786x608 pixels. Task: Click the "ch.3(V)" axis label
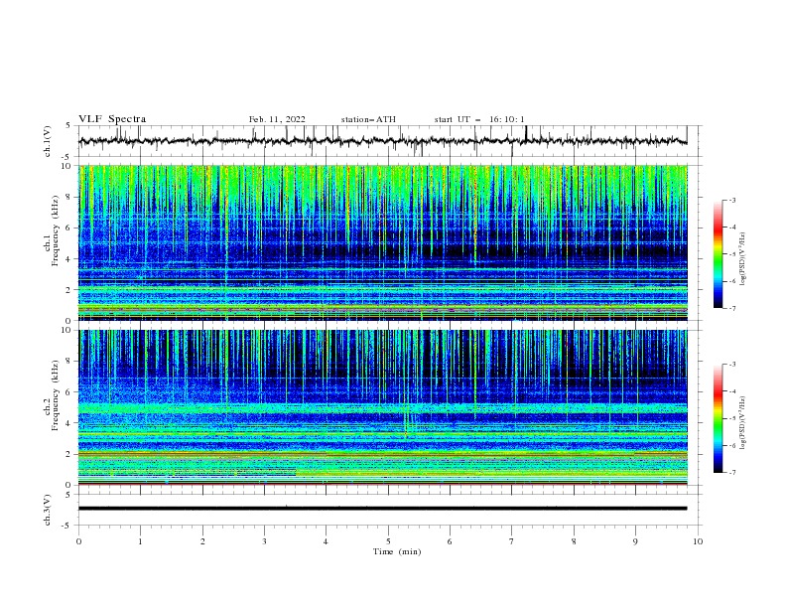[48, 510]
